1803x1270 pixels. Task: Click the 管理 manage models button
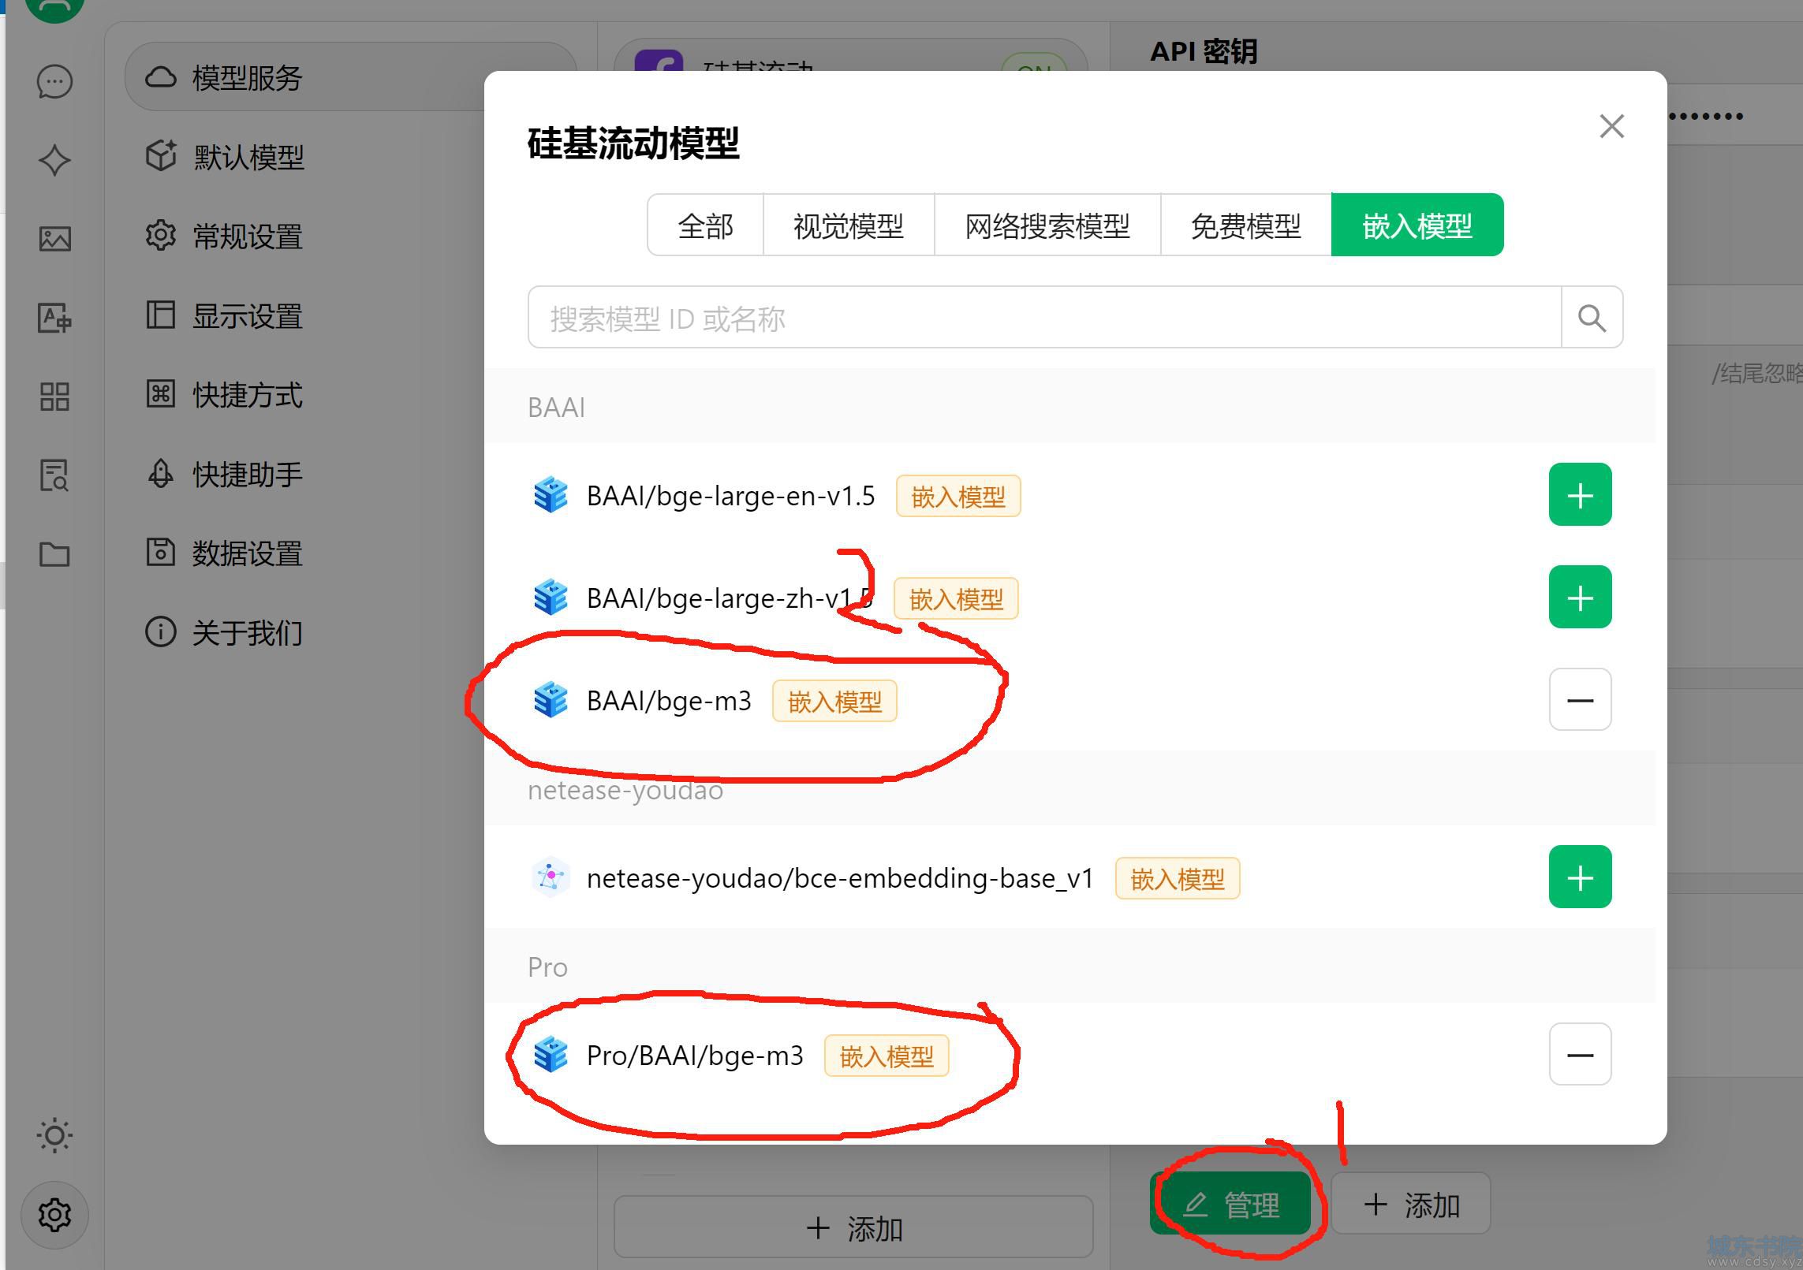(1230, 1204)
